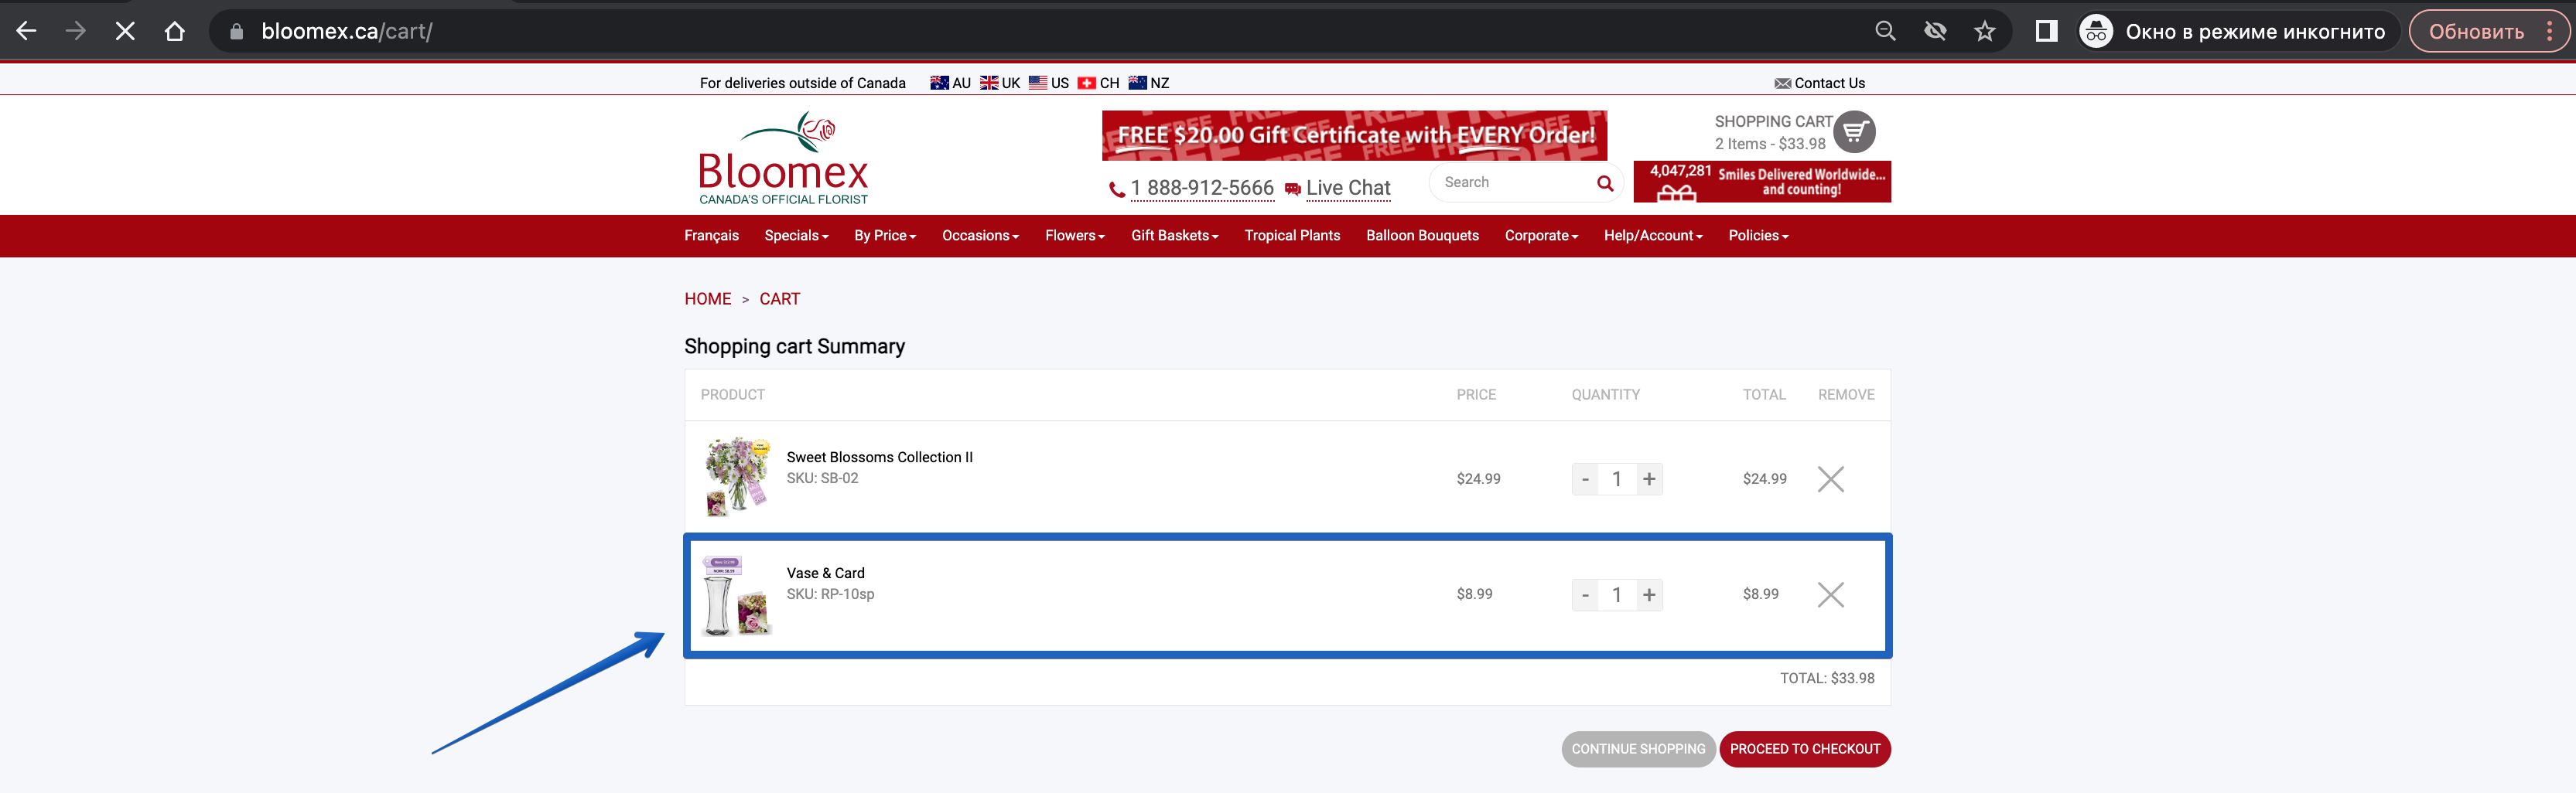
Task: Click the Sweet Blossoms quantity field
Action: pyautogui.click(x=1617, y=479)
